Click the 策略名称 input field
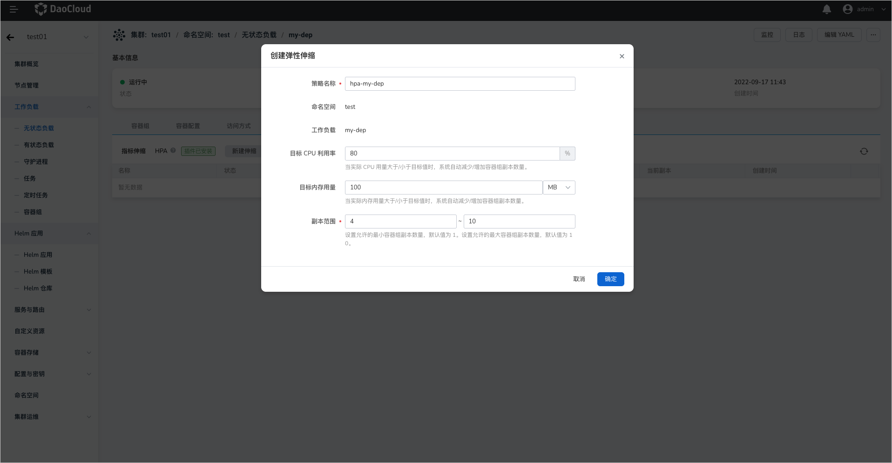This screenshot has height=463, width=892. (460, 84)
